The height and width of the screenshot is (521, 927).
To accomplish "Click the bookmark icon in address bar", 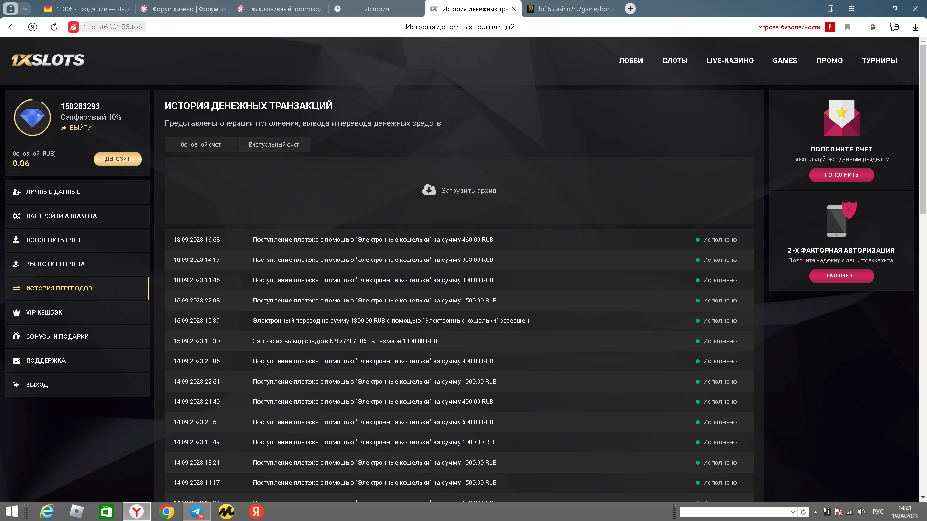I will (x=847, y=27).
